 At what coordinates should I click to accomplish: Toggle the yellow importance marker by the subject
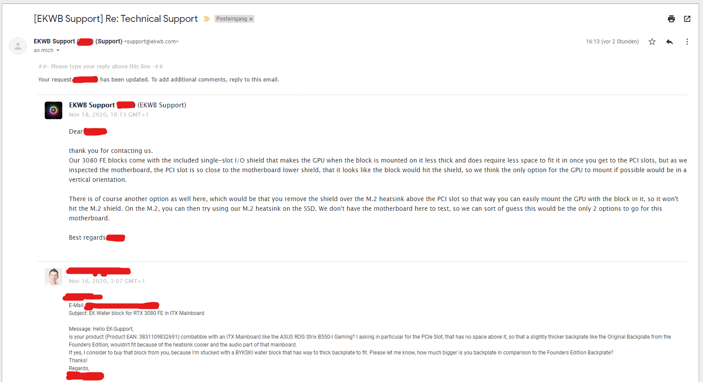[x=207, y=19]
